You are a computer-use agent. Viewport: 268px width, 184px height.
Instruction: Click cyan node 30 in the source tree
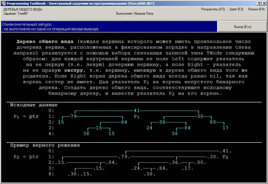coord(200,116)
